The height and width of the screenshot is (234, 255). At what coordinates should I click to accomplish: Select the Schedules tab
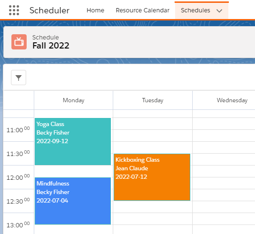tap(196, 10)
